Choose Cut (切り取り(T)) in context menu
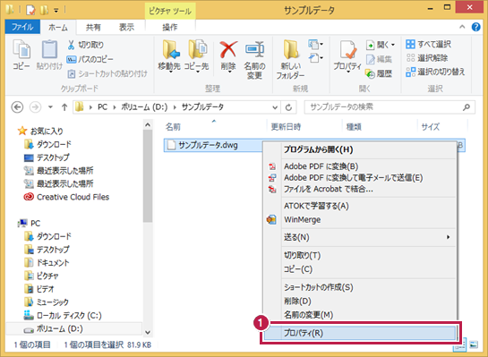Viewport: 488px width, 357px height. tap(360, 255)
